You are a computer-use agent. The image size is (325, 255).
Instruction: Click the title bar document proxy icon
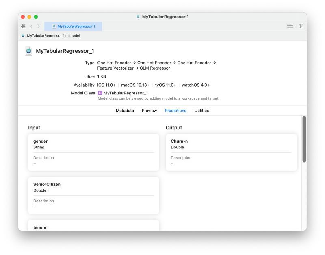(x=138, y=17)
